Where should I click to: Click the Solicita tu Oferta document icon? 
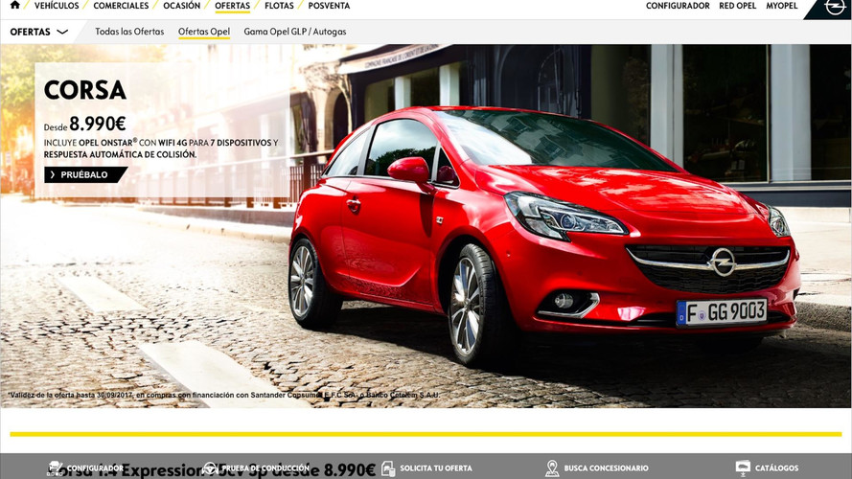click(388, 468)
